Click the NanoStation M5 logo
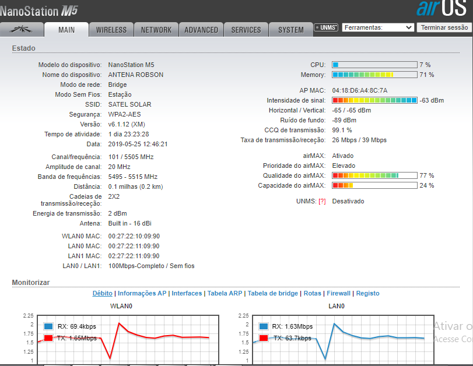Image resolution: width=473 pixels, height=366 pixels. 39,11
